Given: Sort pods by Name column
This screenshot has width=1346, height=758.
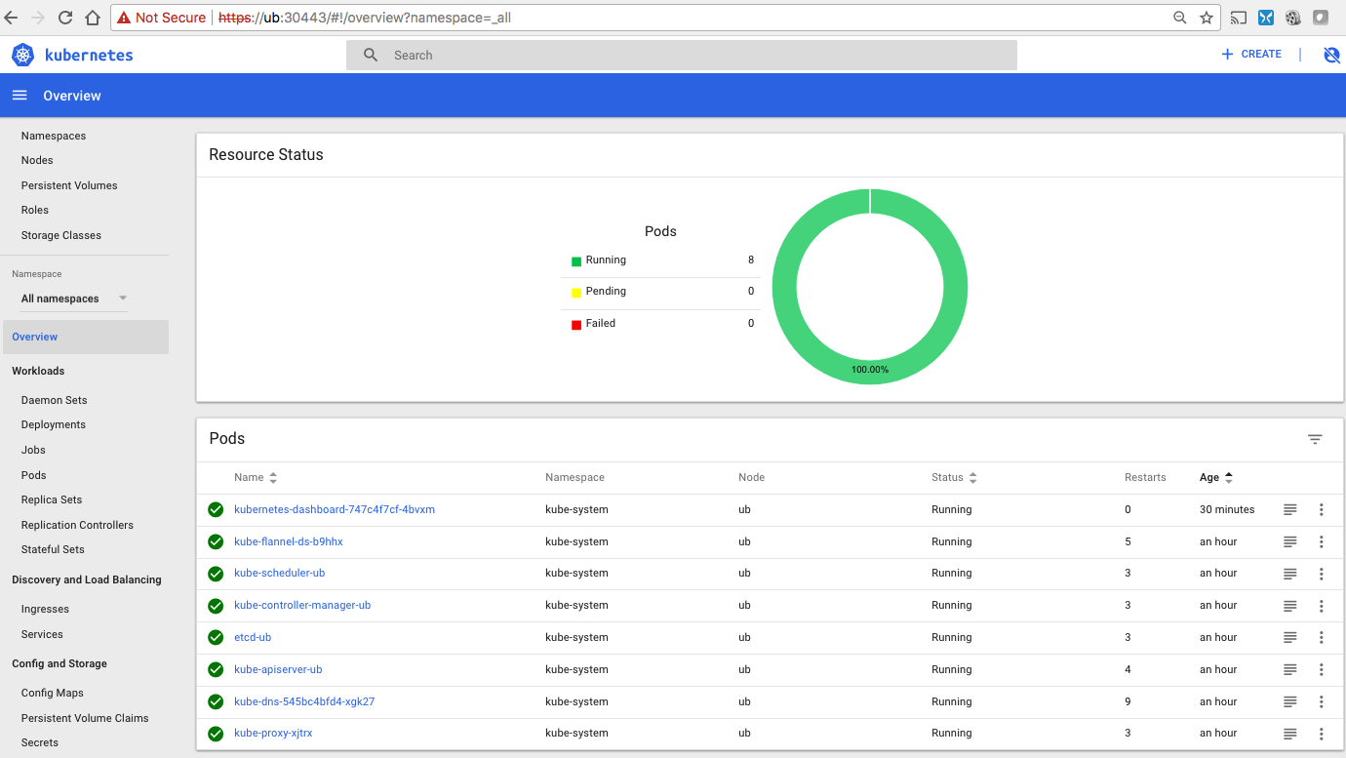Looking at the screenshot, I should coord(256,477).
